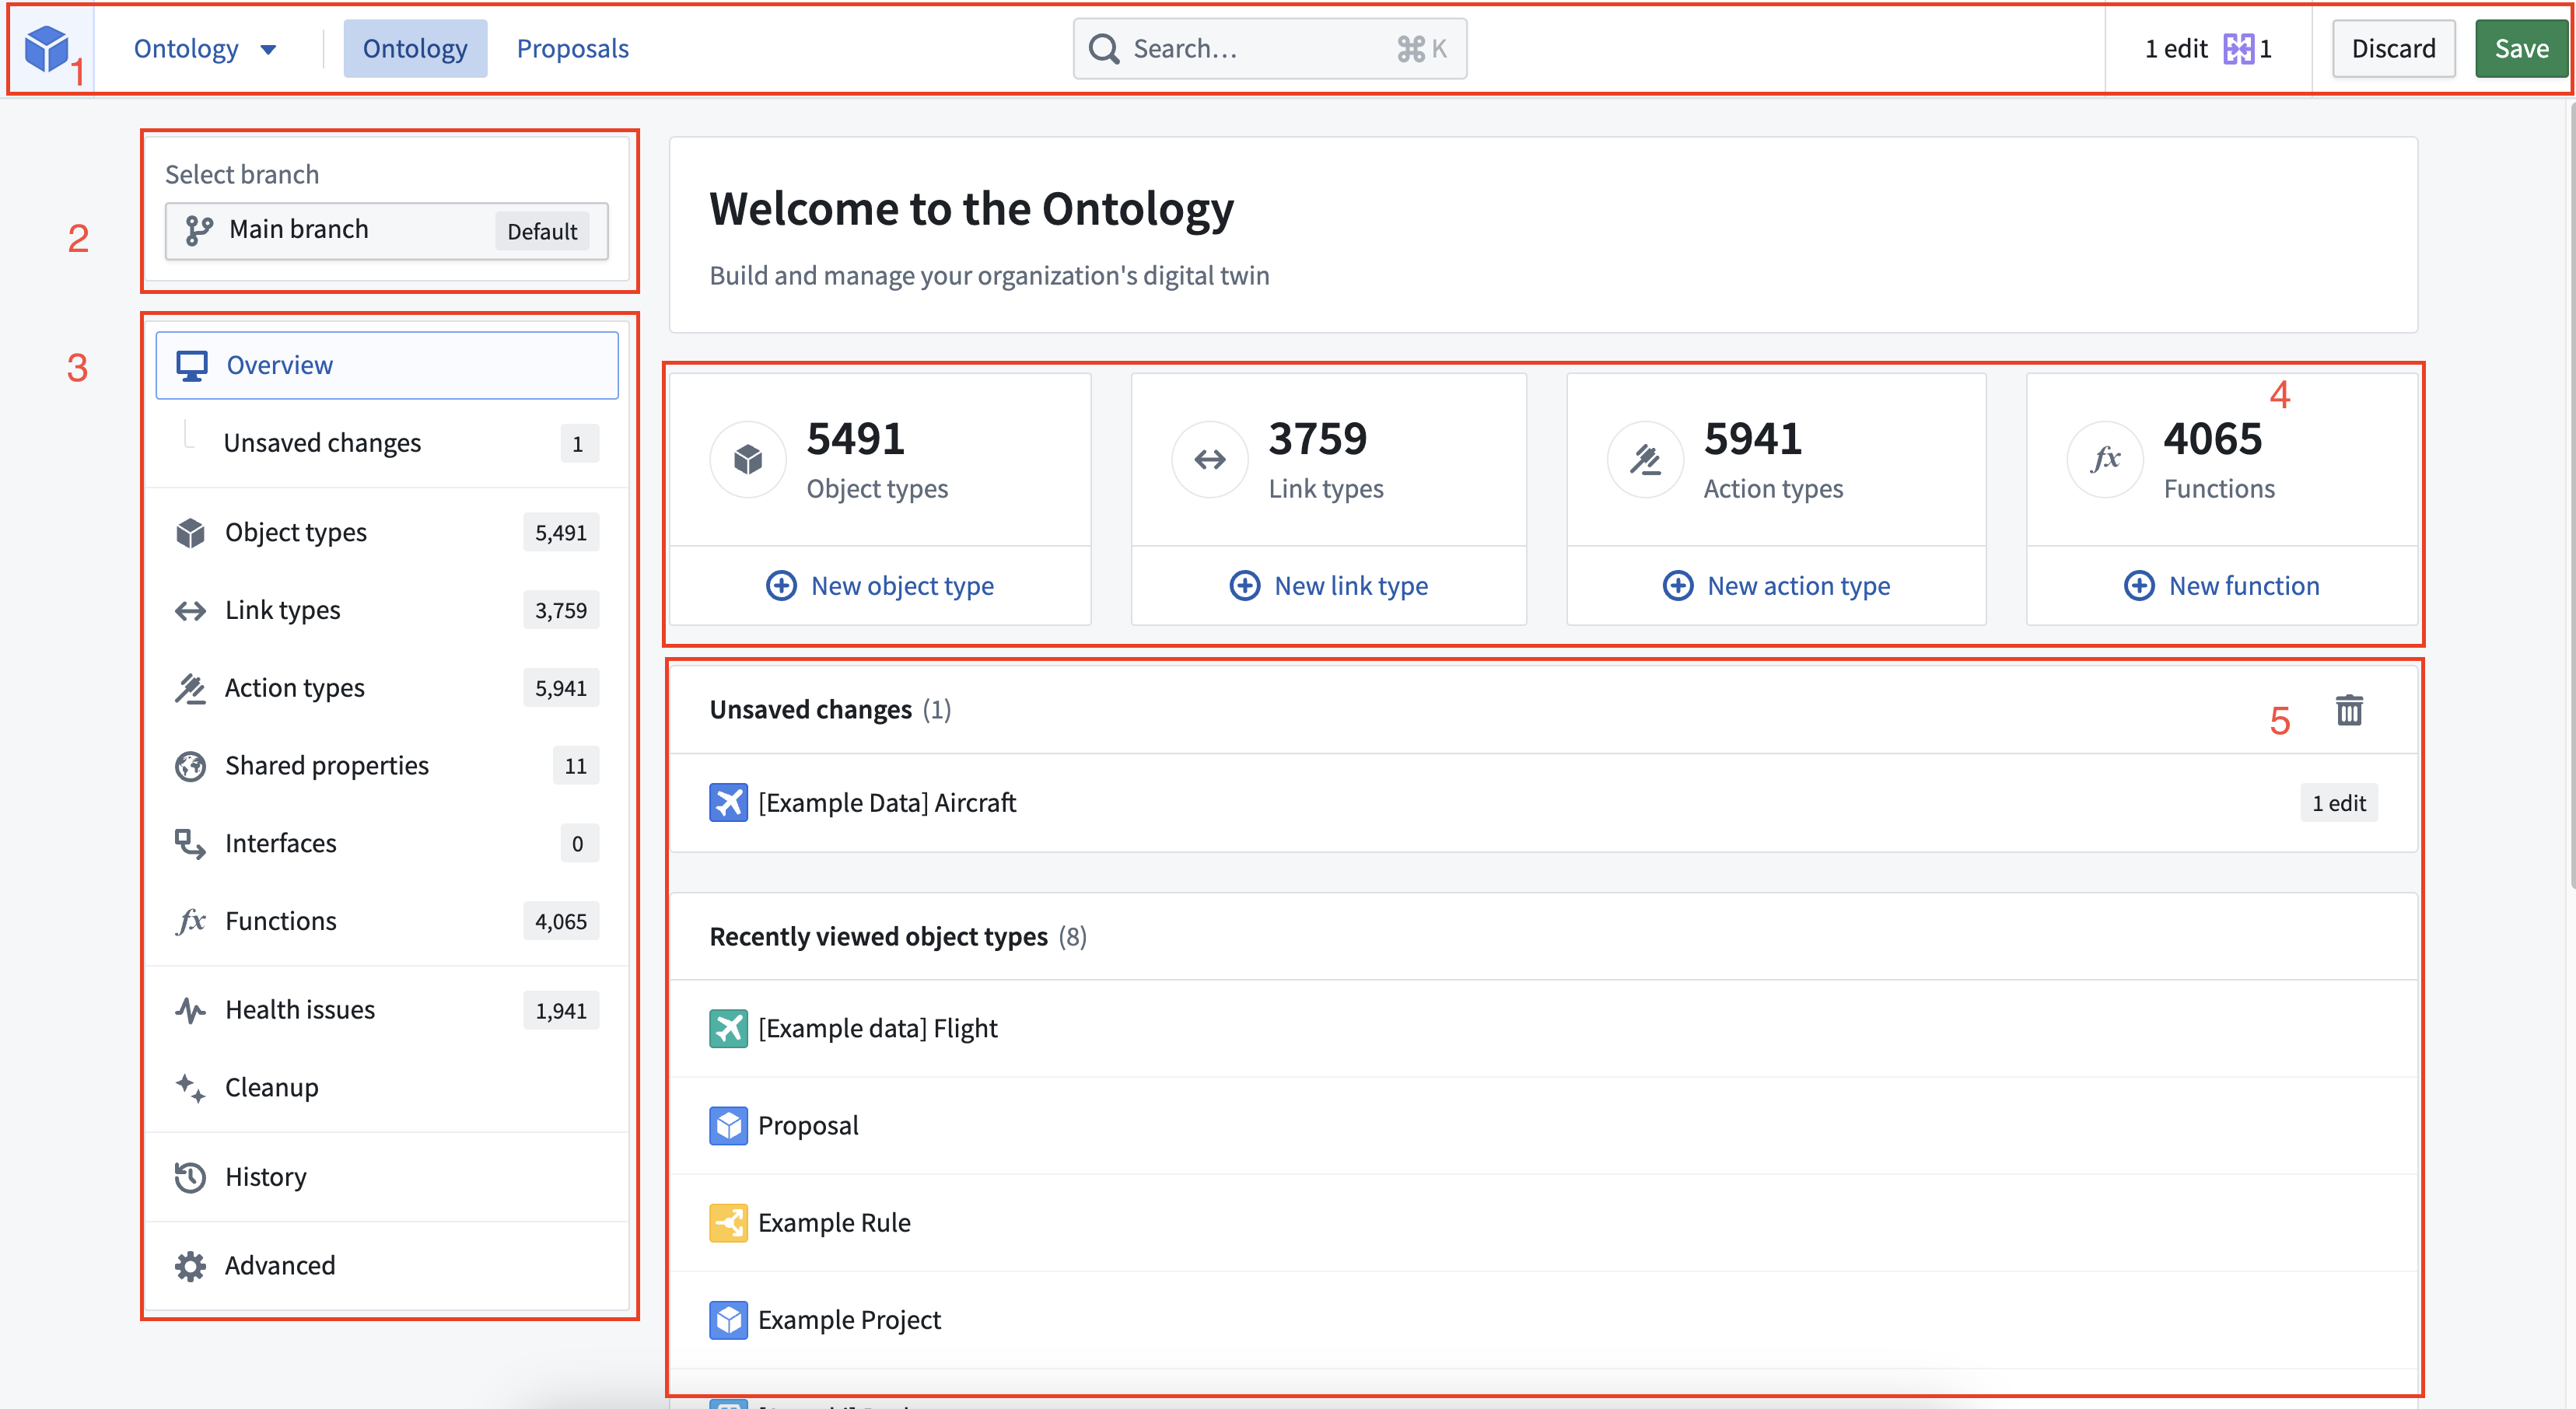Open the Main branch selector
Viewport: 2576px width, 1409px height.
point(386,231)
